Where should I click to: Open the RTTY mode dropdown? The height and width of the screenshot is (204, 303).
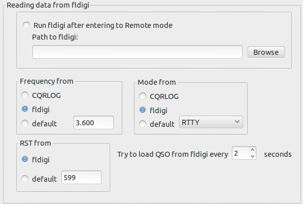pos(211,122)
